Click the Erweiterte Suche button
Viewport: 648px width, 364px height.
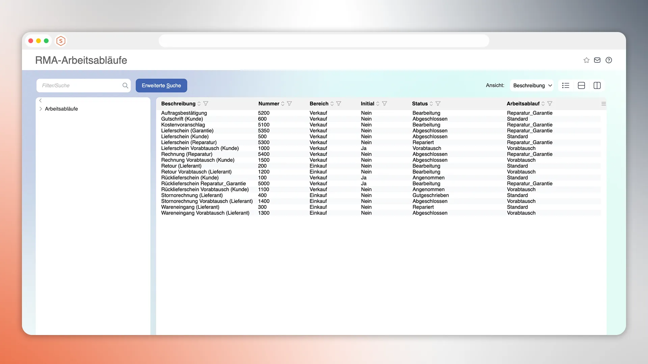point(161,86)
